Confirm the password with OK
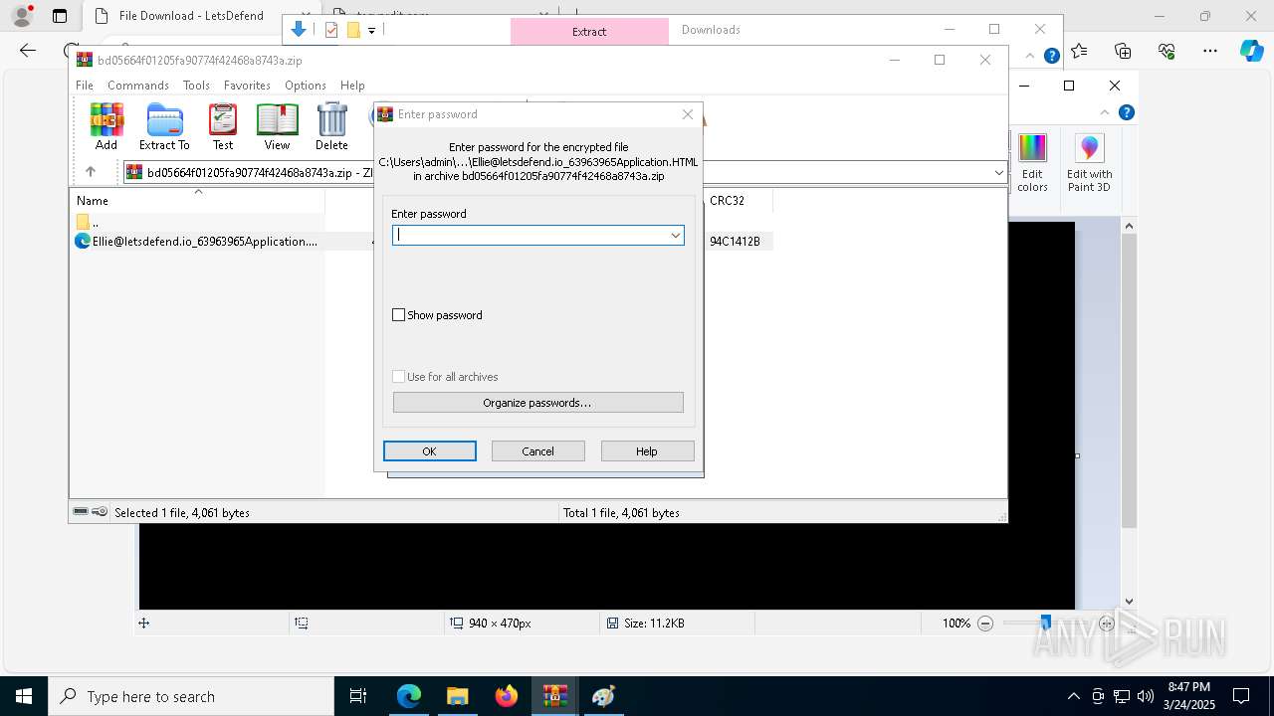The height and width of the screenshot is (716, 1274). click(430, 451)
